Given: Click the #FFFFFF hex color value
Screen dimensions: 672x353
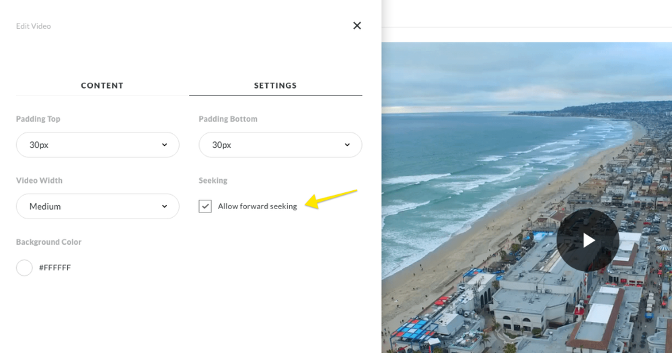Looking at the screenshot, I should 54,268.
